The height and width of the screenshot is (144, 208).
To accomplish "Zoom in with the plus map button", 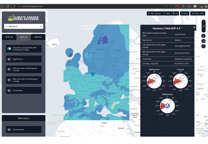I will click(x=204, y=22).
